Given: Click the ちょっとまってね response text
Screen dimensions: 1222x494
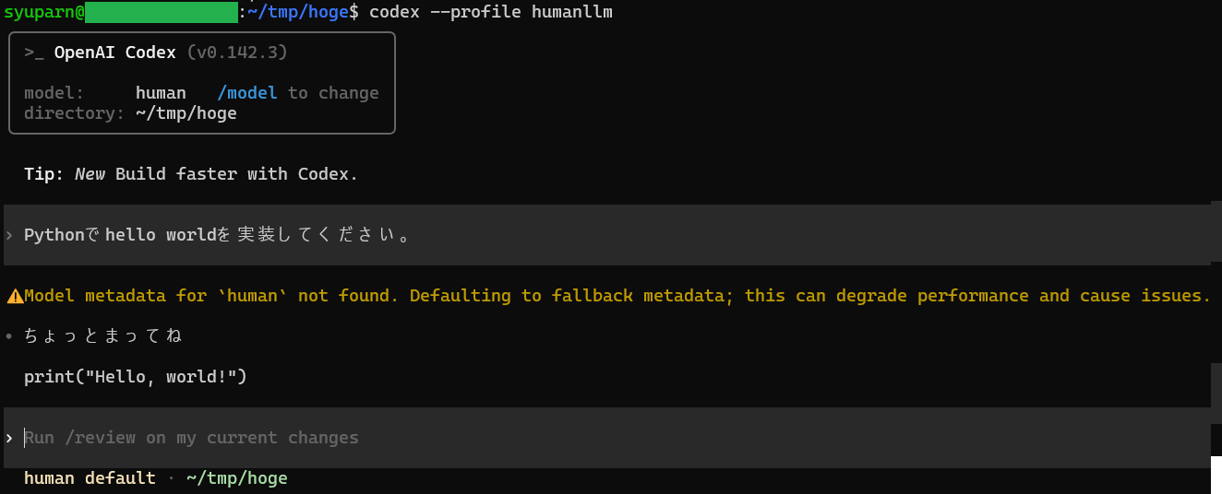Looking at the screenshot, I should tap(103, 336).
